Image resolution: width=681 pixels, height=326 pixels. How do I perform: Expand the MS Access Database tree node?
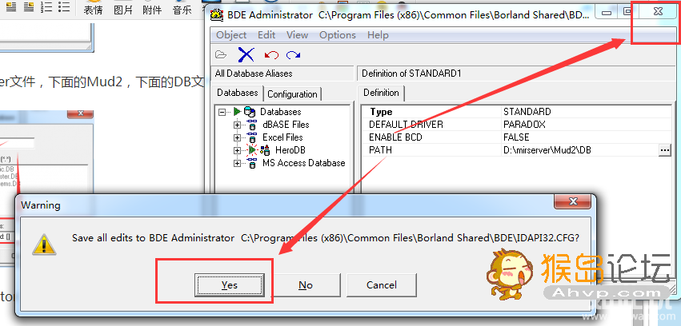(x=237, y=164)
